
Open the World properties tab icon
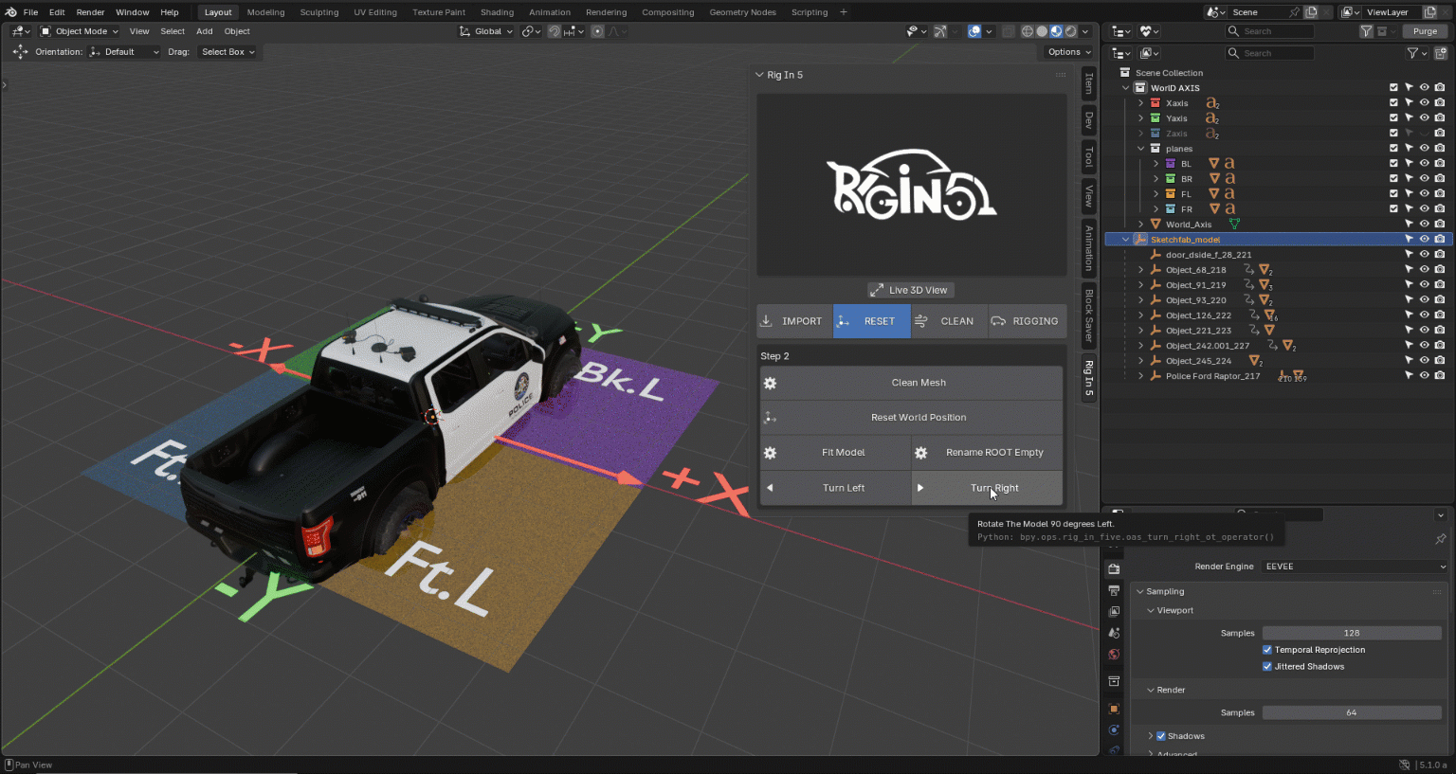tap(1114, 655)
